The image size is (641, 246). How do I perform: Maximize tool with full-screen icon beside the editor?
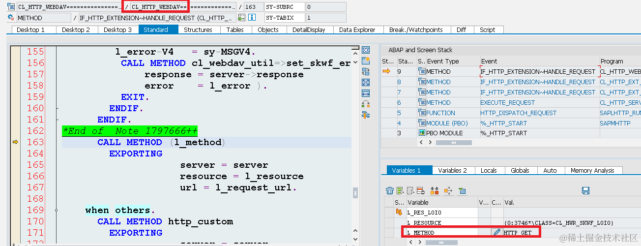(x=366, y=83)
